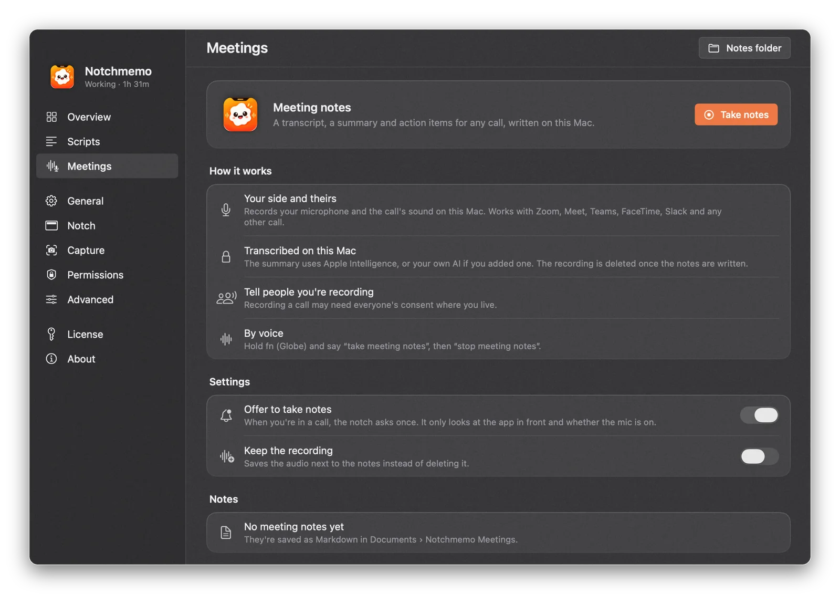Click the 'Settings' section heading
Screen dimensions: 840x594
[229, 382]
